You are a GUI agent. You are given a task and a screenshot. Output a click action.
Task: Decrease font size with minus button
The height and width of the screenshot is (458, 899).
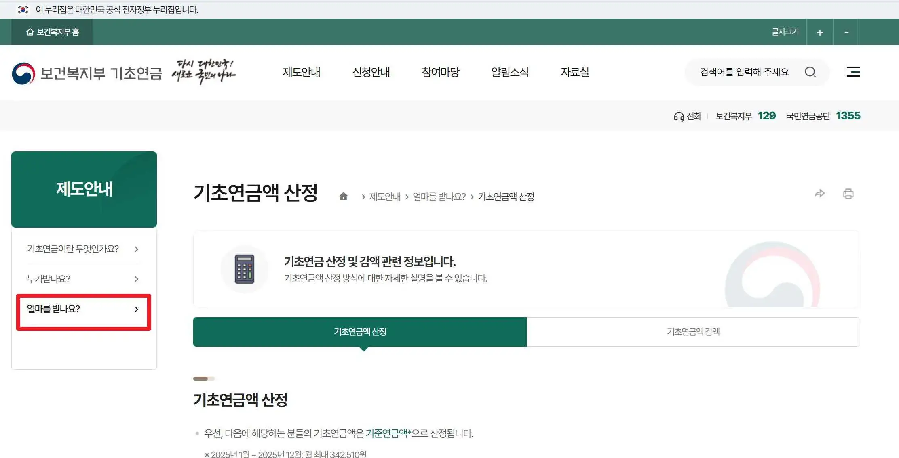coord(846,32)
